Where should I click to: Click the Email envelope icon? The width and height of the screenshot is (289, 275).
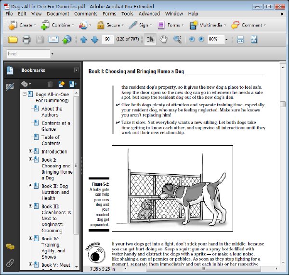pyautogui.click(x=53, y=39)
